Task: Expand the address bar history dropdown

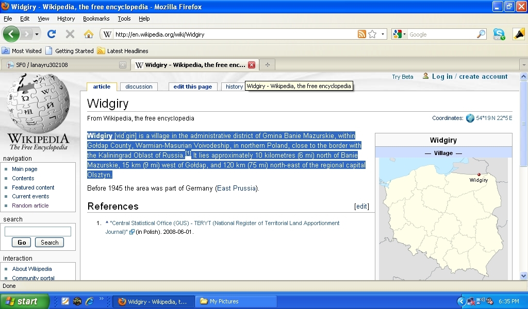Action: point(383,35)
